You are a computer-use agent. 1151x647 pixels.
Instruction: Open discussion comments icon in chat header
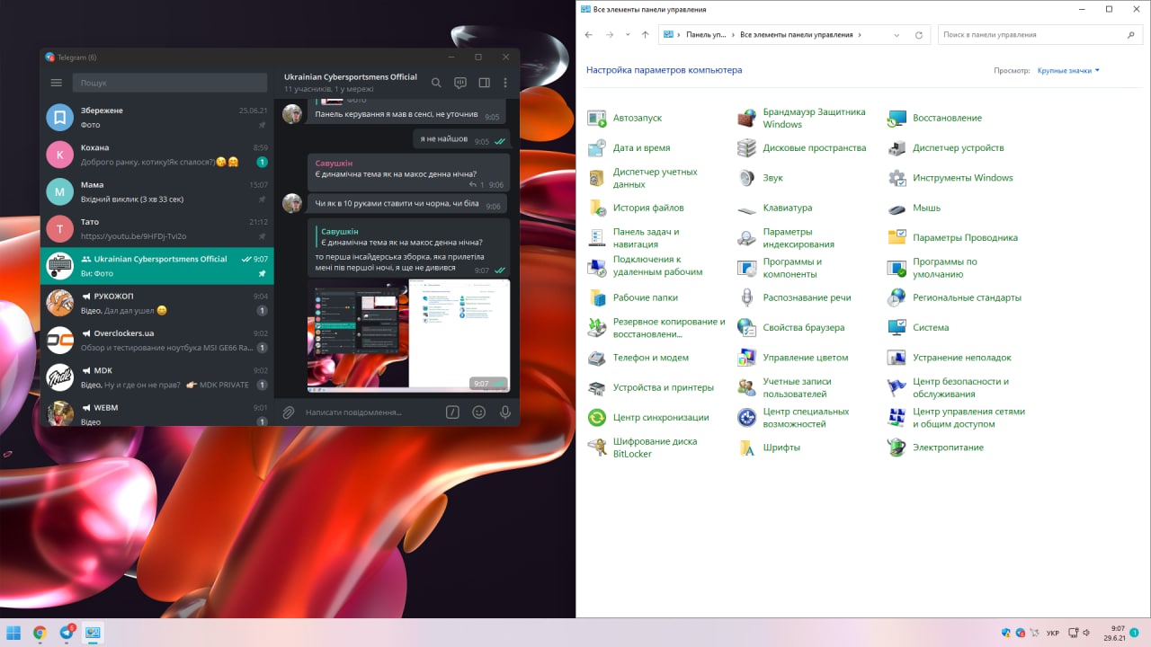460,83
